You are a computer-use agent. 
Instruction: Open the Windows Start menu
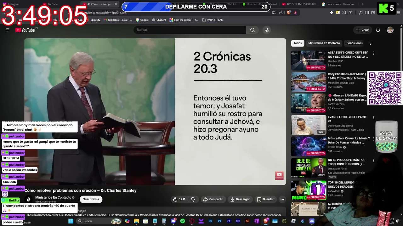71,221
